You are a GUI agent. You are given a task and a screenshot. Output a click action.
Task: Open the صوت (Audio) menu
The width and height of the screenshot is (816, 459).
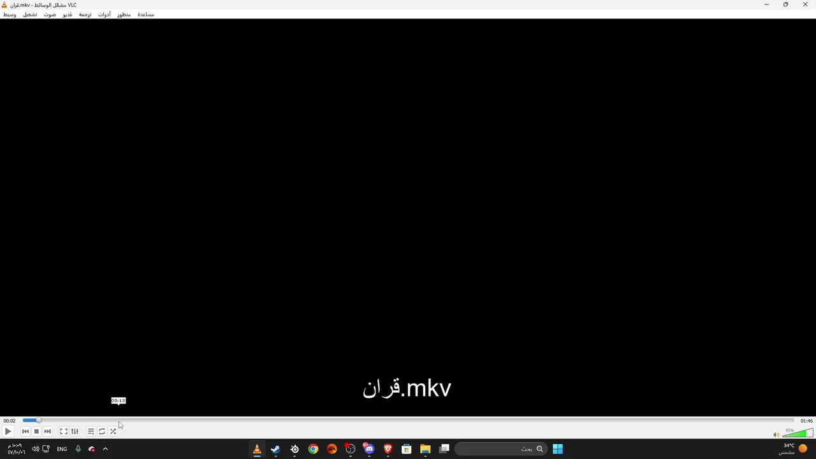(50, 14)
